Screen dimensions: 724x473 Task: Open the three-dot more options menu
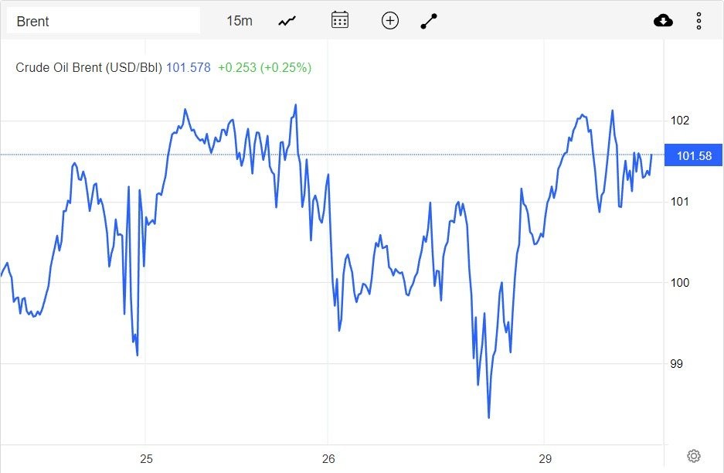[699, 21]
